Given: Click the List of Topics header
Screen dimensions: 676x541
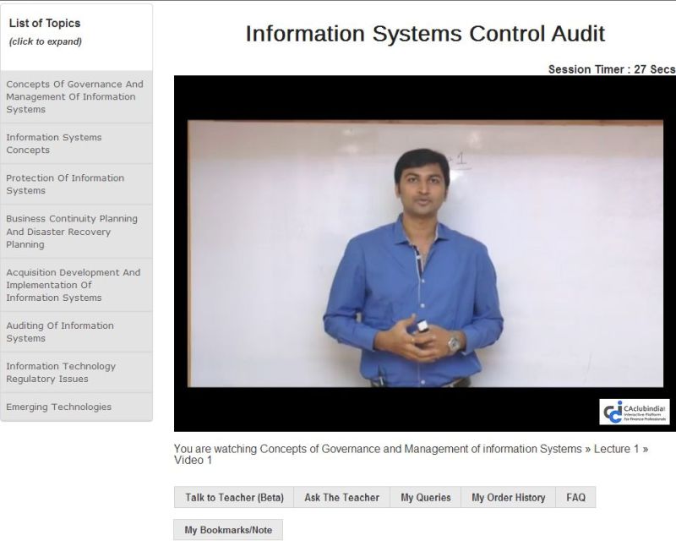Looking at the screenshot, I should [x=46, y=24].
